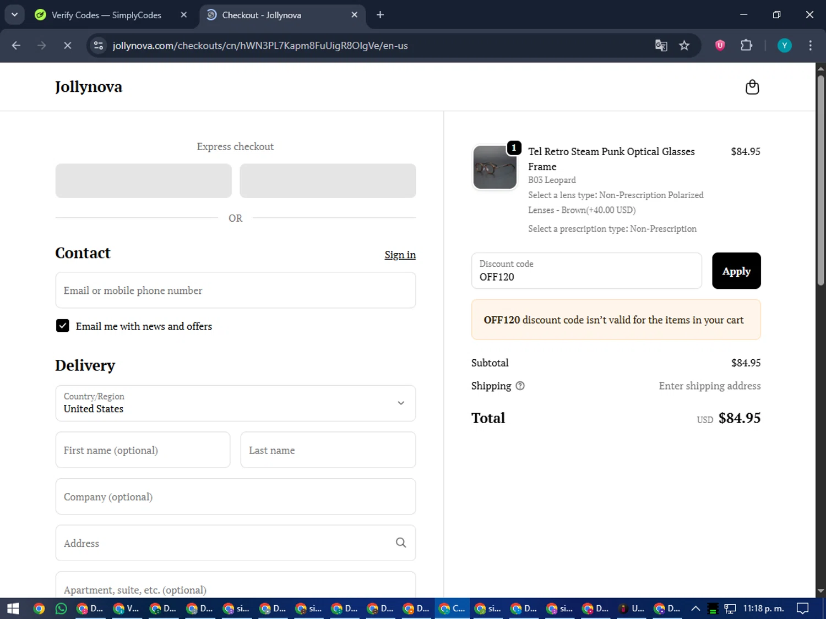Click the Total amount $84.95

(739, 418)
